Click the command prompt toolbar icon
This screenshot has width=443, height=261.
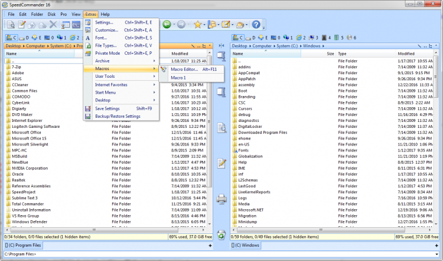tap(76, 25)
